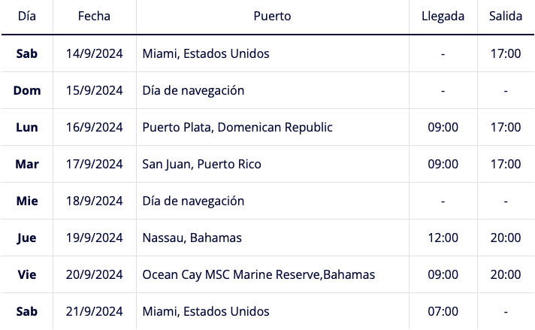Image resolution: width=535 pixels, height=330 pixels.
Task: Click the Fecha column header
Action: coord(94,16)
